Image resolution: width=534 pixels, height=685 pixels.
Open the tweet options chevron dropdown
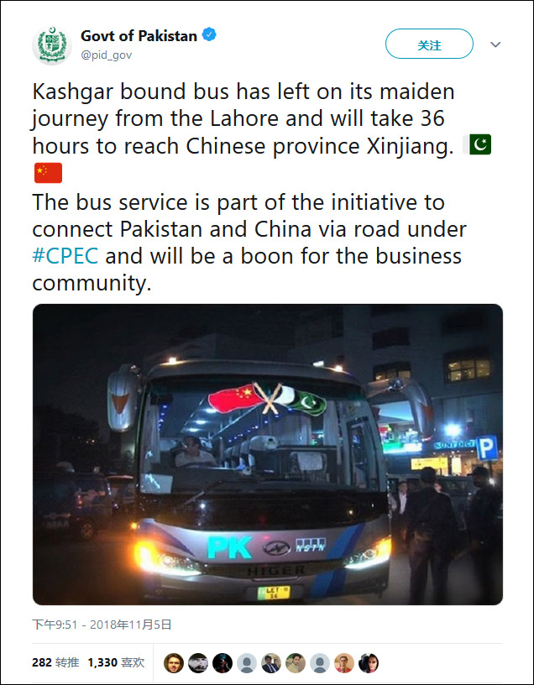(x=495, y=44)
